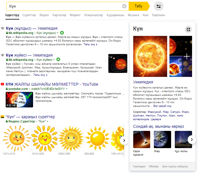Click Қате туралы хабарлау footer link
This screenshot has height=173, width=198.
click(x=175, y=166)
